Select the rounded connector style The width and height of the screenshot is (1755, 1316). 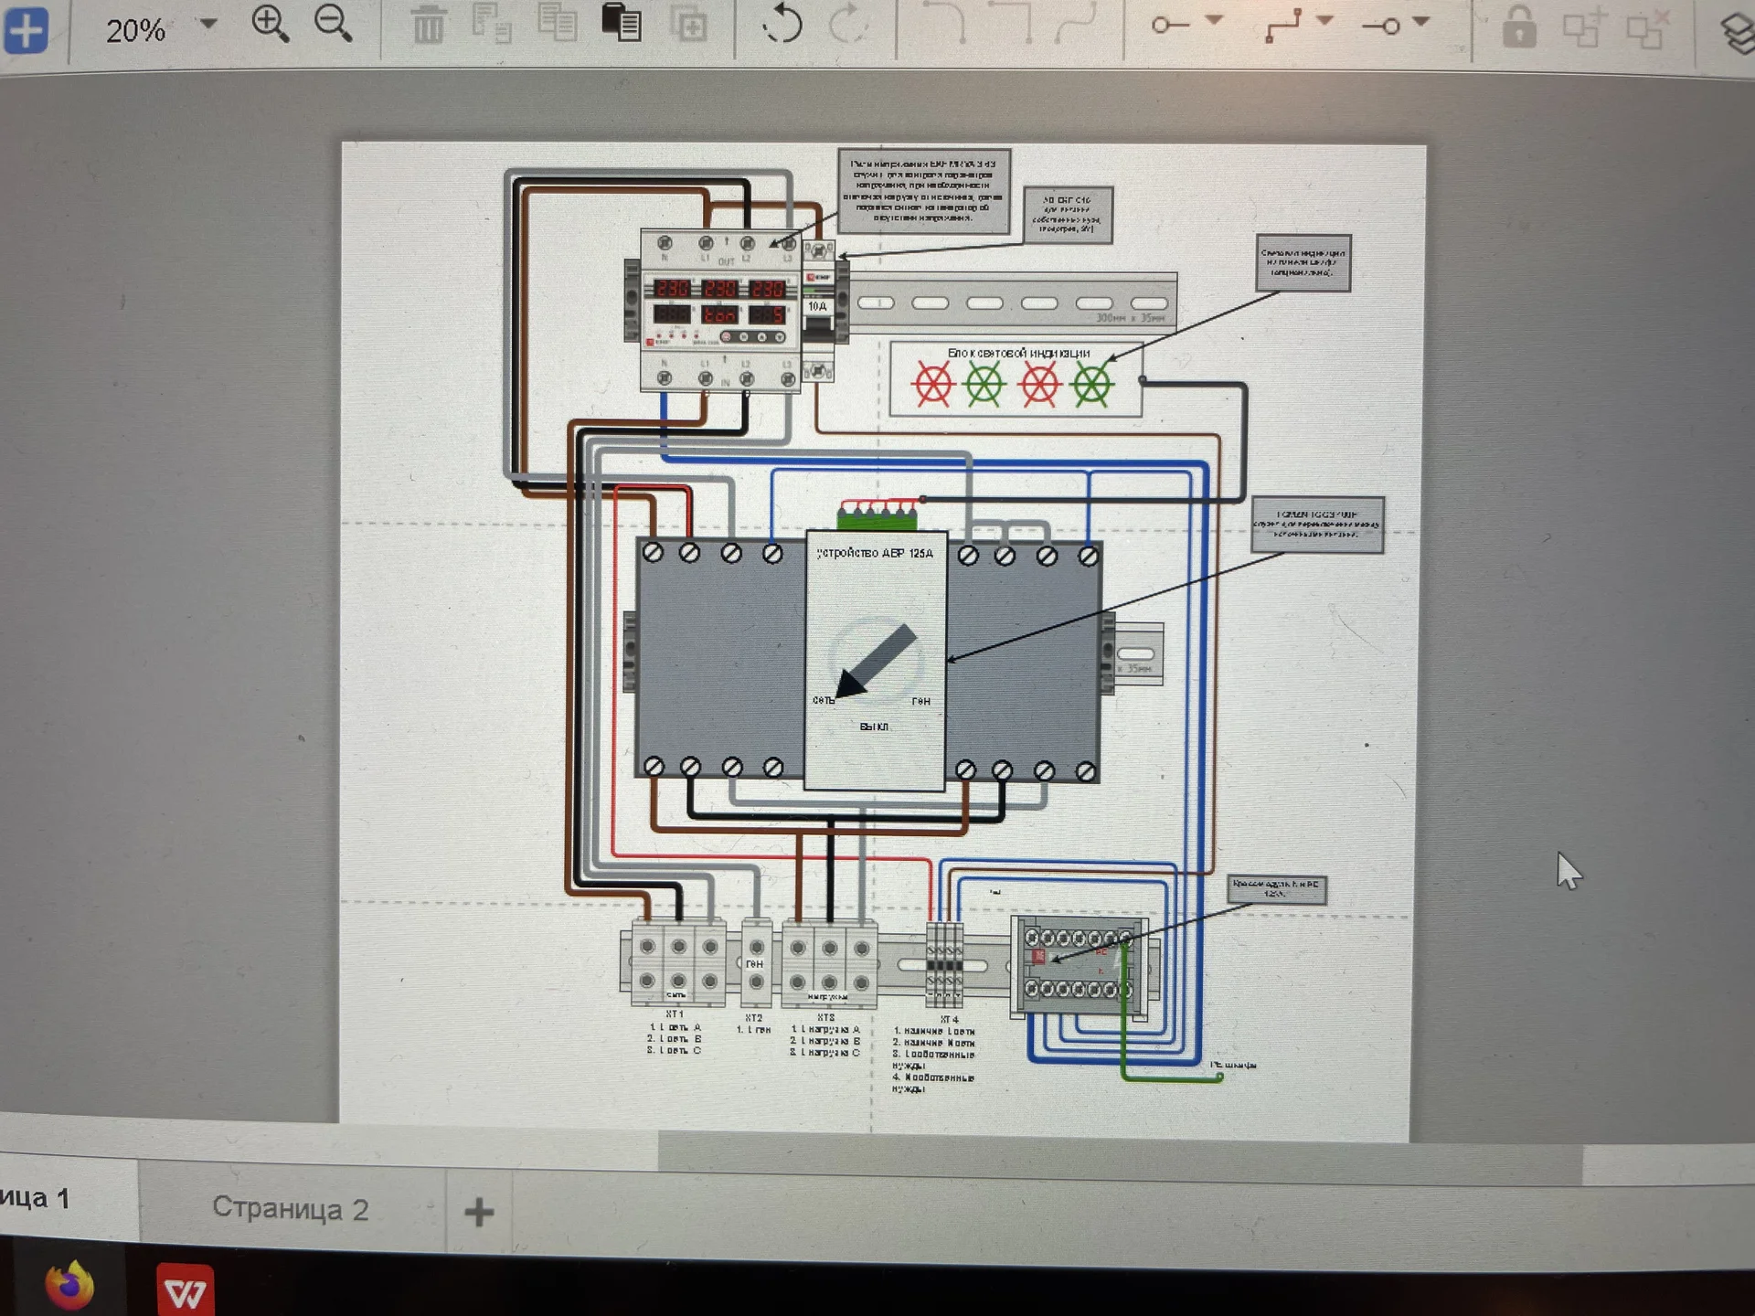(944, 22)
